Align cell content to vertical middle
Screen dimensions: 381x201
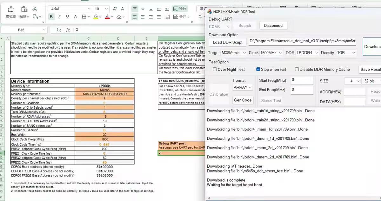(143, 9)
